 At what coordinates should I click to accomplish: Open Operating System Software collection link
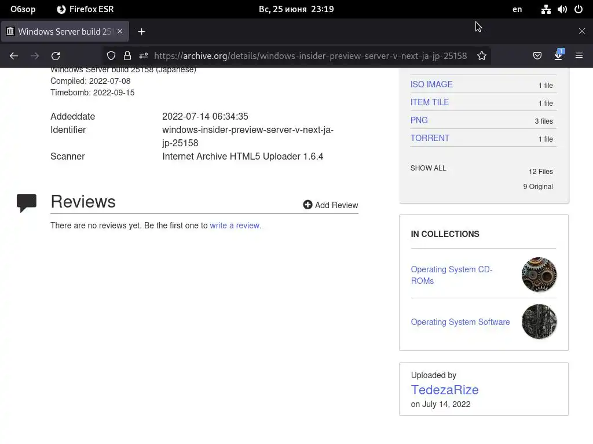coord(460,322)
